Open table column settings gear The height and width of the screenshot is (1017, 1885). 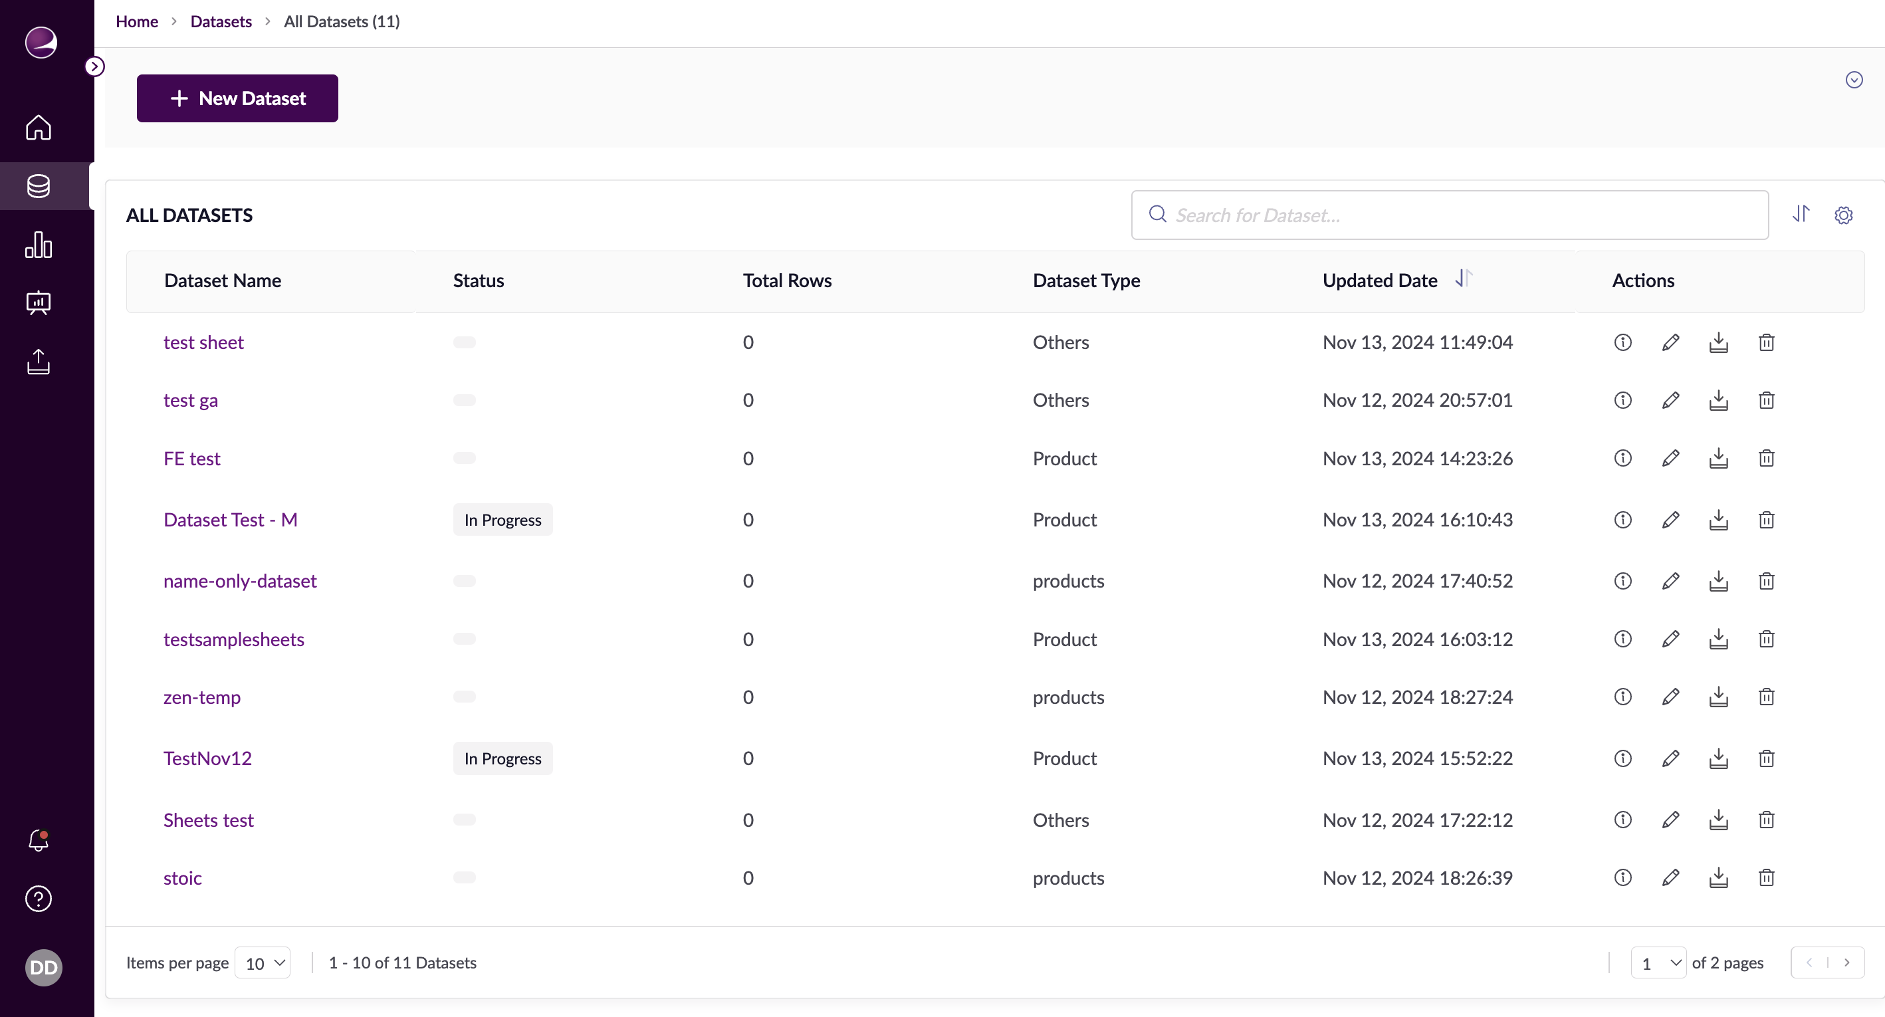(1843, 215)
